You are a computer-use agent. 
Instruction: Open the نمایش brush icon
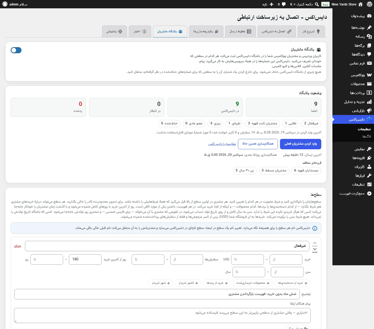coord(369,149)
